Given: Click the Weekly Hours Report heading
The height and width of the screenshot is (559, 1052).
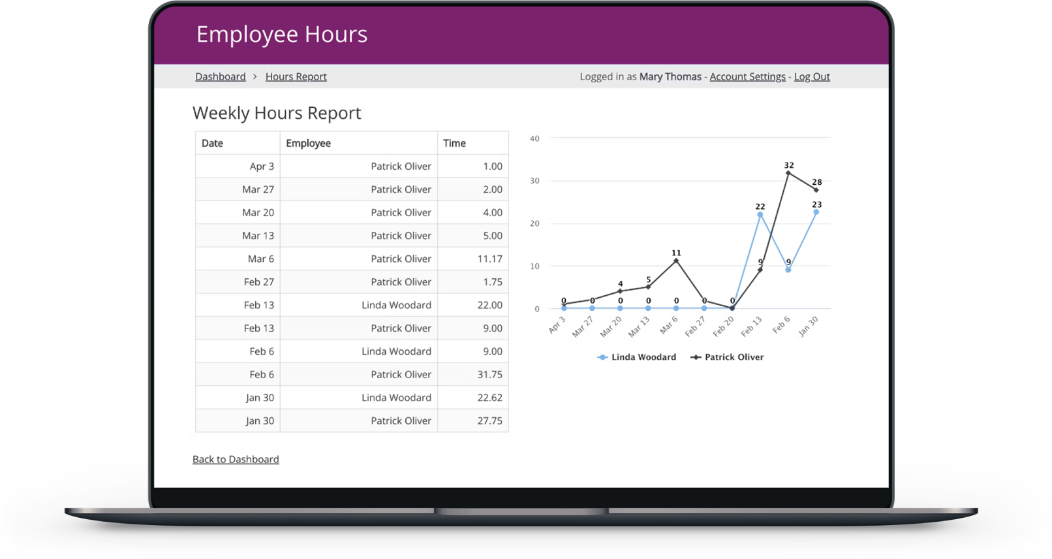Looking at the screenshot, I should click(x=277, y=113).
